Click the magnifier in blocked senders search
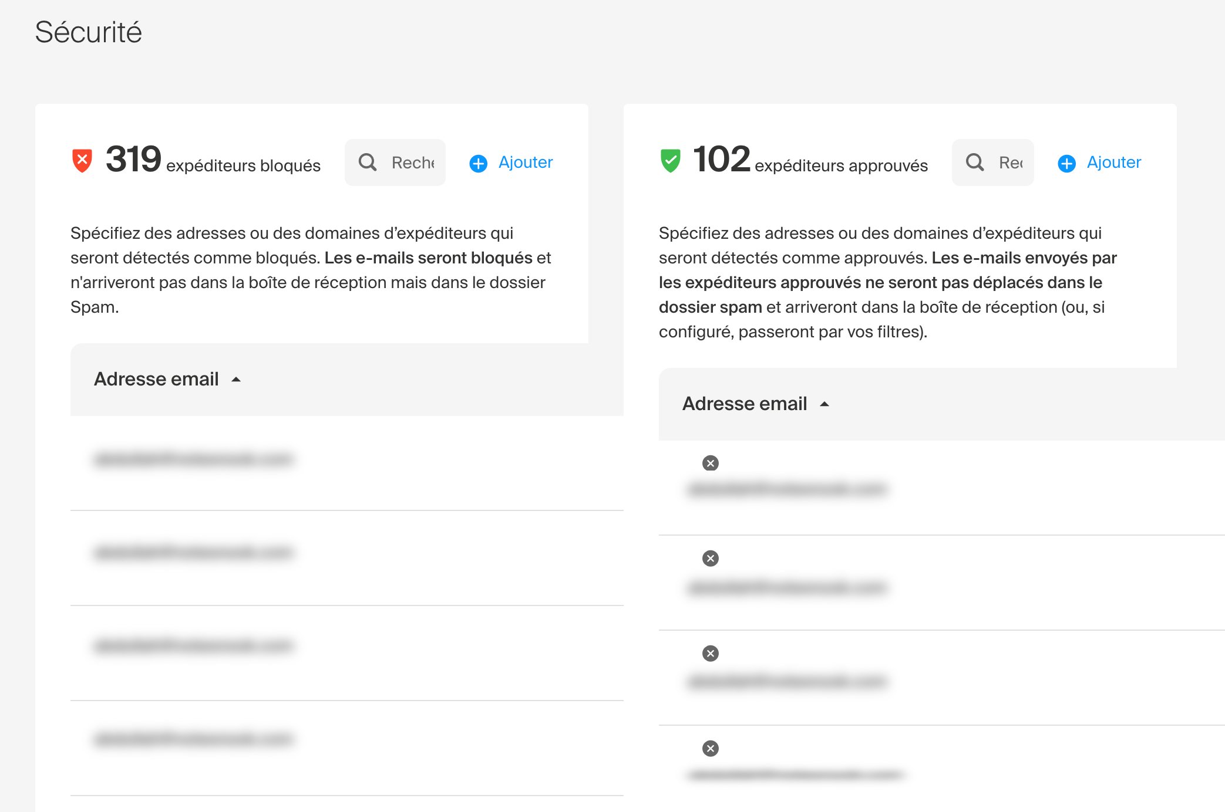The width and height of the screenshot is (1225, 812). point(368,162)
